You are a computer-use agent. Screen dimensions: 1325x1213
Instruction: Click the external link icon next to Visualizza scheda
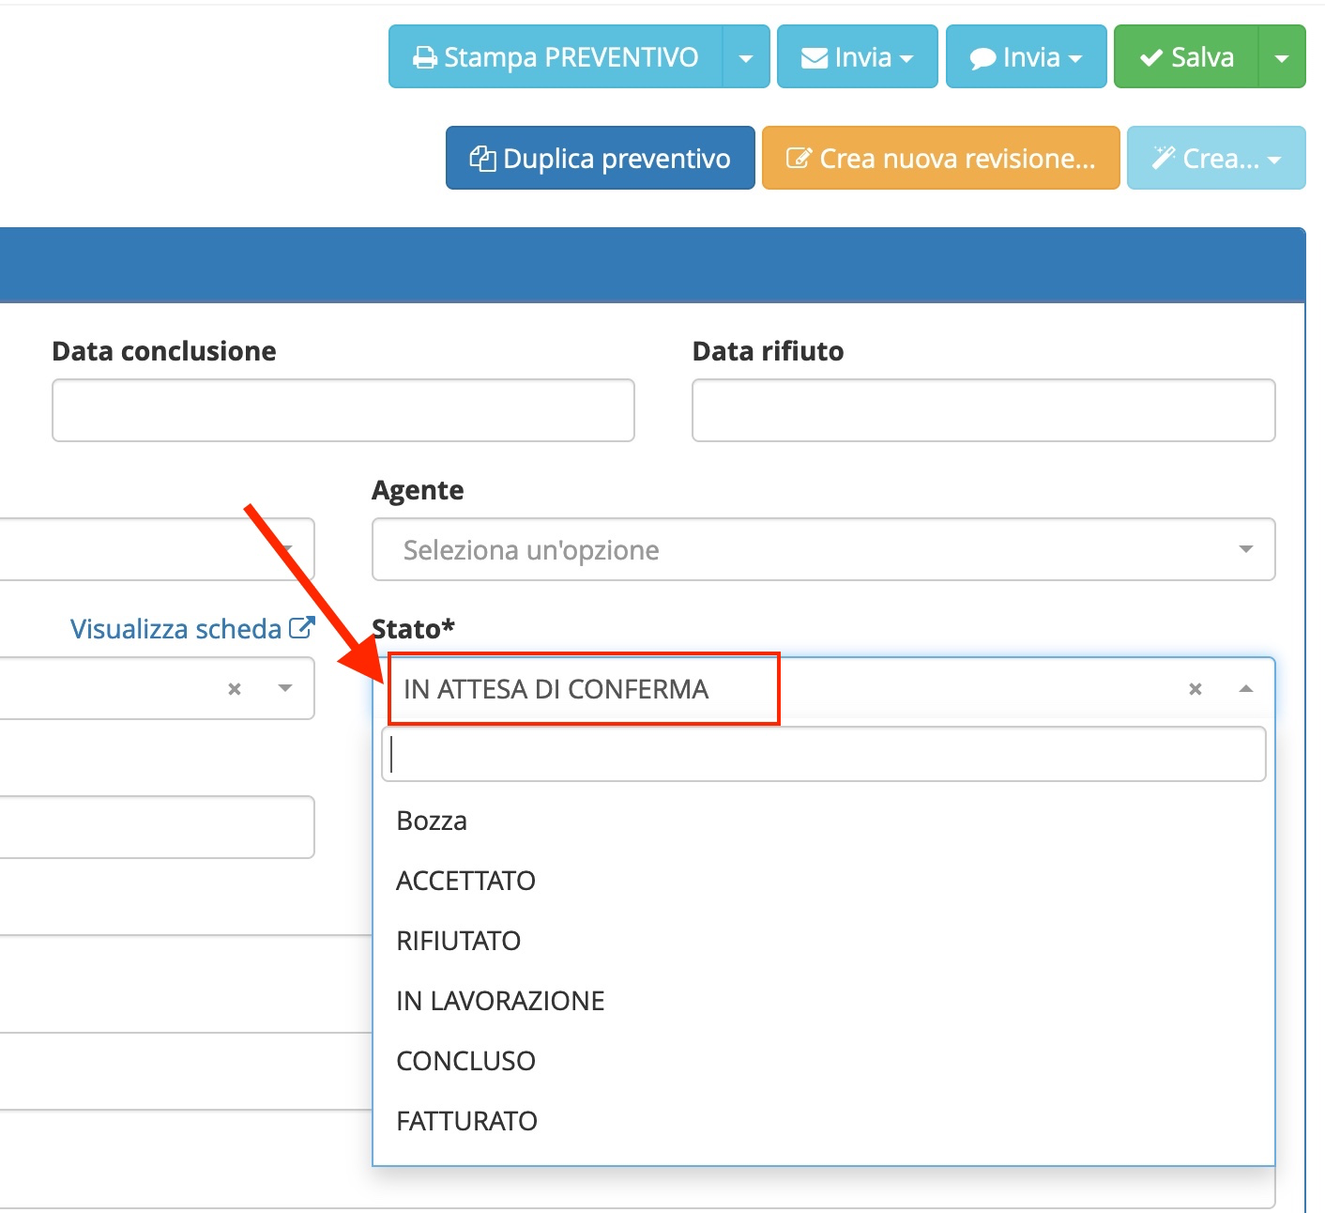[x=302, y=626]
